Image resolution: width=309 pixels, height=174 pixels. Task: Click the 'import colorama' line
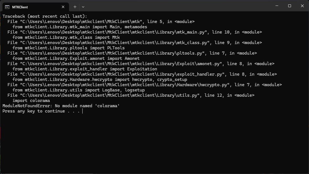(x=31, y=101)
